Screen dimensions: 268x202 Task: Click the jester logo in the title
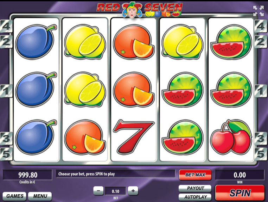pos(132,9)
